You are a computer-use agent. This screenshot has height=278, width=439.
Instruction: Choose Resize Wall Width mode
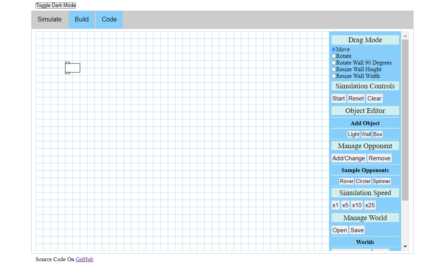334,76
